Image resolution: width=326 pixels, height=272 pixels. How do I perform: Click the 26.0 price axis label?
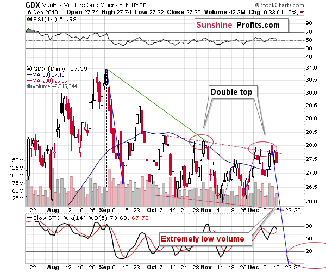pyautogui.click(x=311, y=201)
